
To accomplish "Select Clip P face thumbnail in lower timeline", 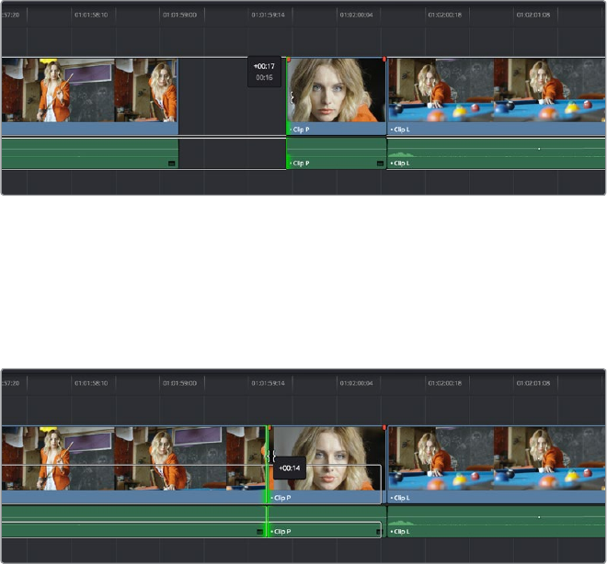I will [327, 458].
